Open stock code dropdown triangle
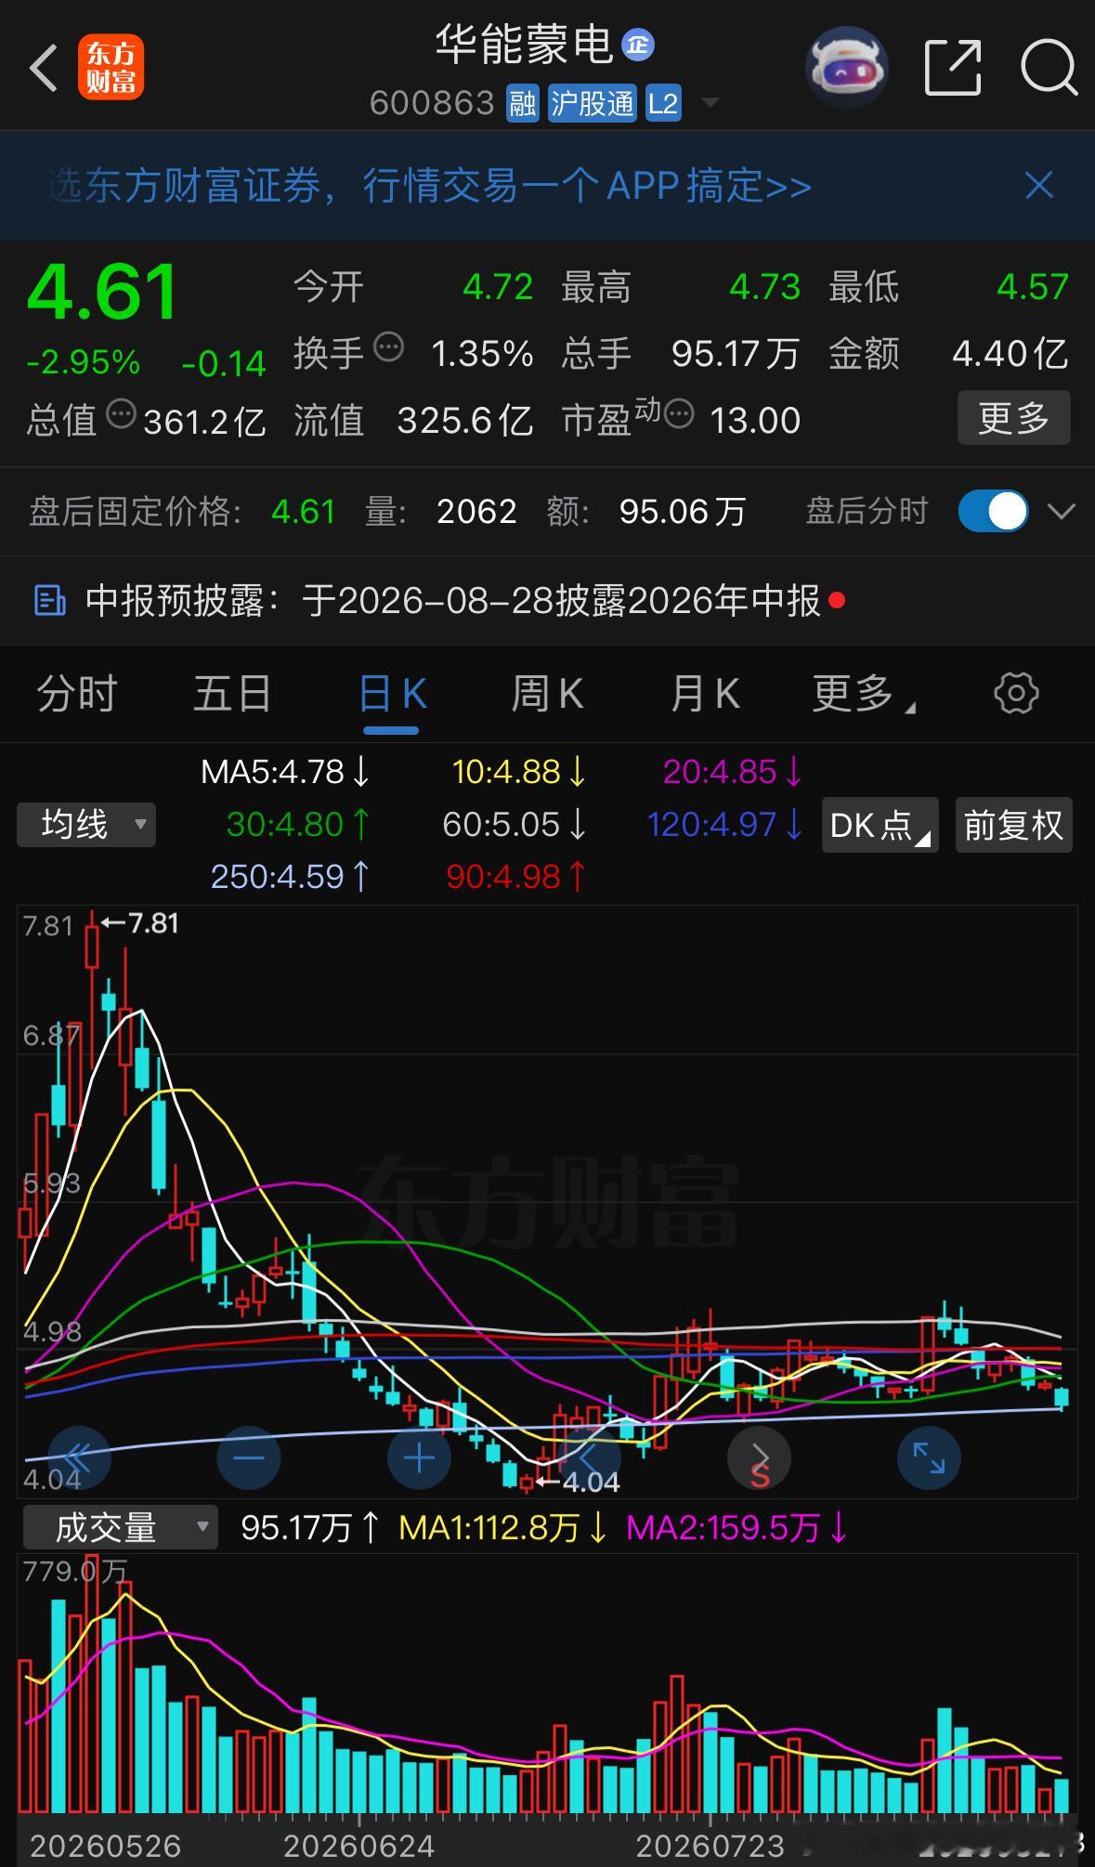The image size is (1095, 1867). click(710, 102)
